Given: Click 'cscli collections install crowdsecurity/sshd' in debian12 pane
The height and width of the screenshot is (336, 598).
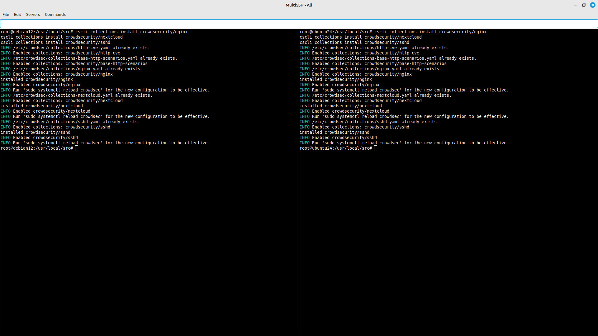Looking at the screenshot, I should click(x=55, y=42).
